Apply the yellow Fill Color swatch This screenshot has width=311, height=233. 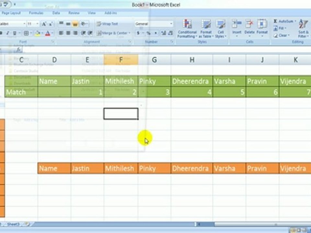tap(37, 33)
